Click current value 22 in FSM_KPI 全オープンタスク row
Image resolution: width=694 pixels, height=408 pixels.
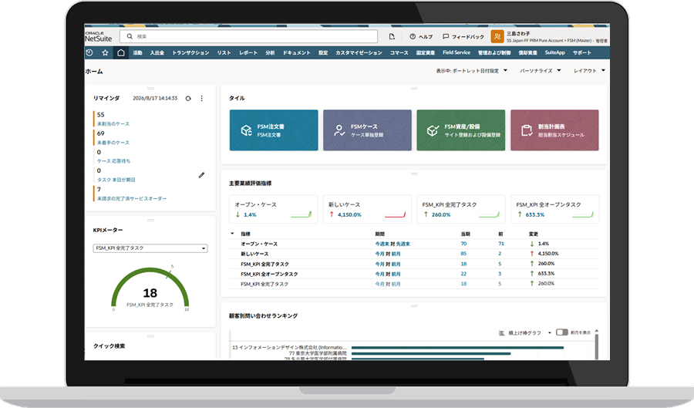pyautogui.click(x=463, y=274)
